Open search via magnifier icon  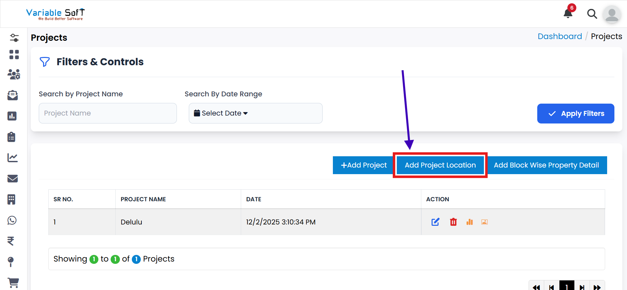coord(592,14)
